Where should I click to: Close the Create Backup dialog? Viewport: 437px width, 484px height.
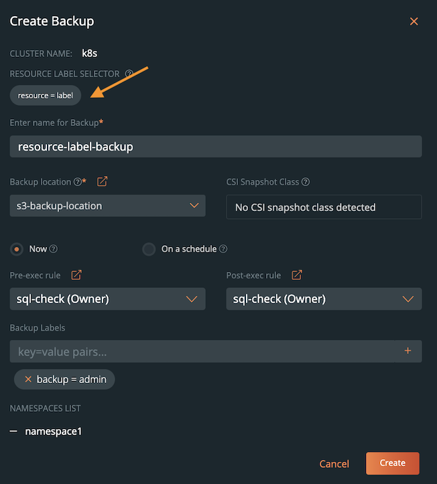point(414,21)
